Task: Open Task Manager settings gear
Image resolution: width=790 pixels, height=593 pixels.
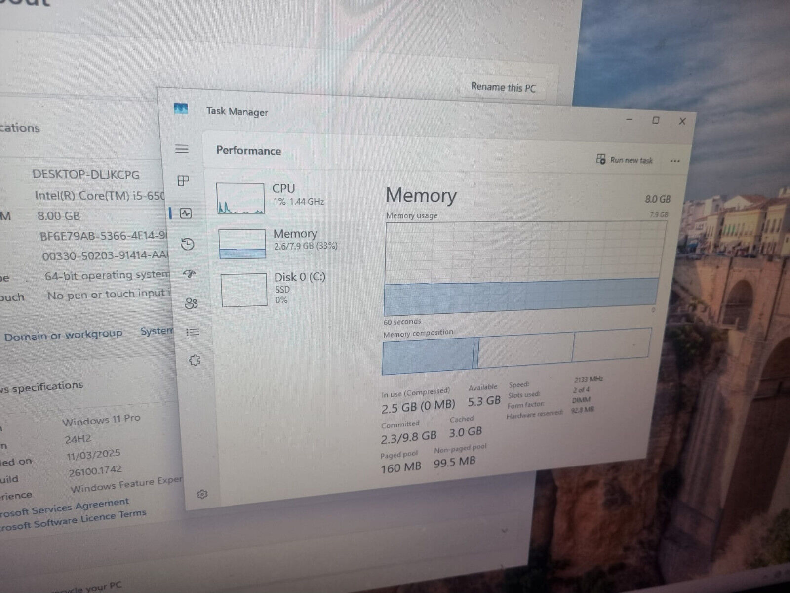Action: [202, 494]
